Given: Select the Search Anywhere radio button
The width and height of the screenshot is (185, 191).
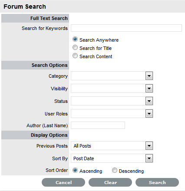Looking at the screenshot, I should tap(75, 39).
